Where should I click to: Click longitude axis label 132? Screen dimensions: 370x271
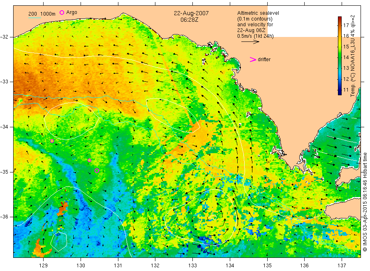coord(155,266)
